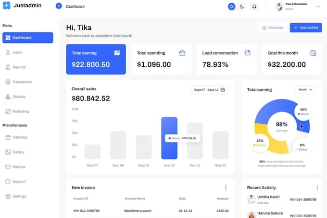Click the Download button
The image size is (327, 218).
273,28
